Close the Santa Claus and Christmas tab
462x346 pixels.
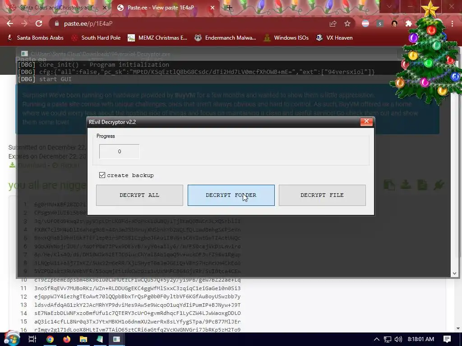click(105, 8)
